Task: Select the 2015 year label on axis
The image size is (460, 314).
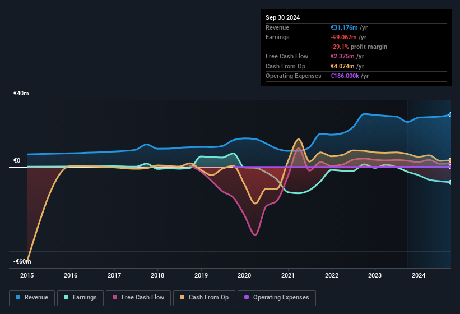Action: [x=27, y=275]
